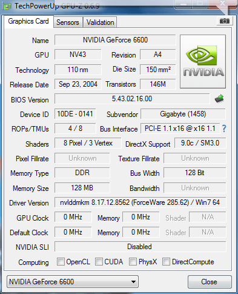Click the Driver Version field nvlddmkm 8.17.12.8562
Image resolution: width=238 pixels, height=294 pixels.
tap(140, 202)
